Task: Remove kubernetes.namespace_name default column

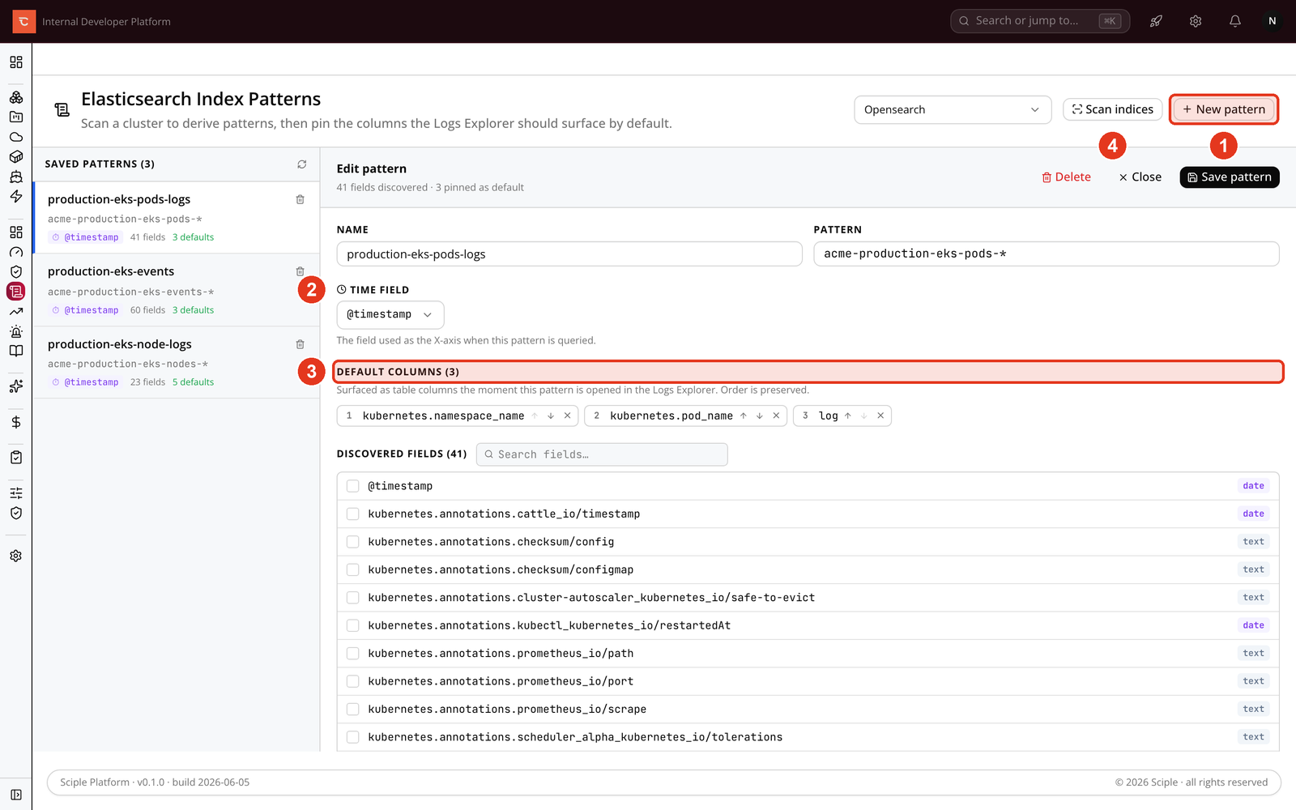Action: coord(567,416)
